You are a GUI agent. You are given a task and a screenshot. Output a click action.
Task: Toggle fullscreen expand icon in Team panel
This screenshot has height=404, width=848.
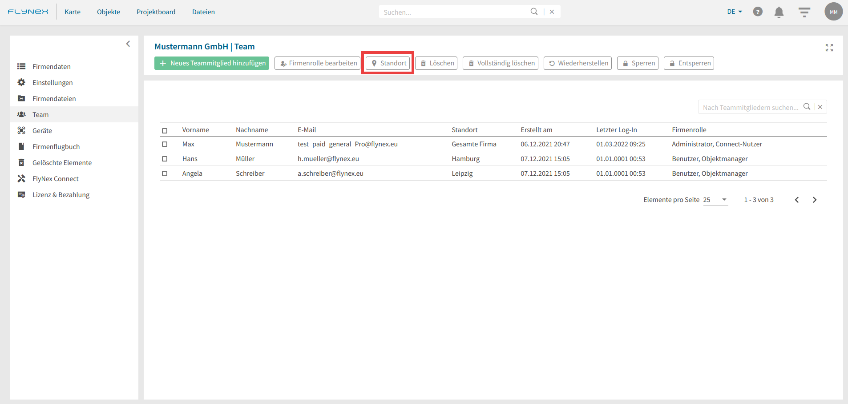pyautogui.click(x=829, y=48)
